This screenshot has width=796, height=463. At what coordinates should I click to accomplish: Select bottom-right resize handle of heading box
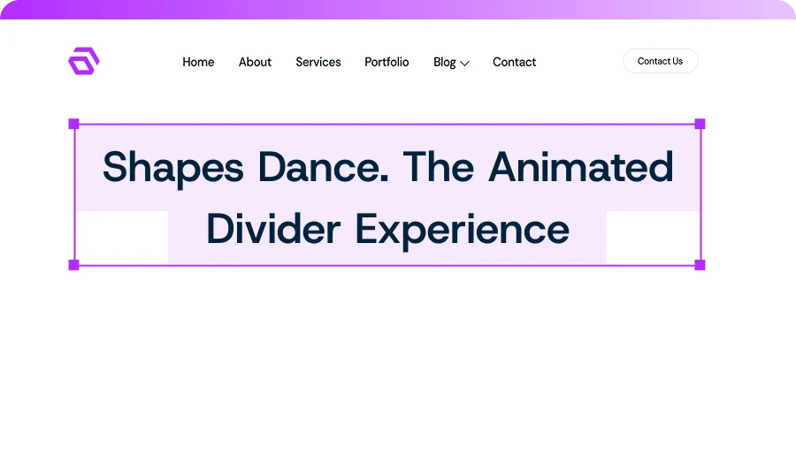700,264
